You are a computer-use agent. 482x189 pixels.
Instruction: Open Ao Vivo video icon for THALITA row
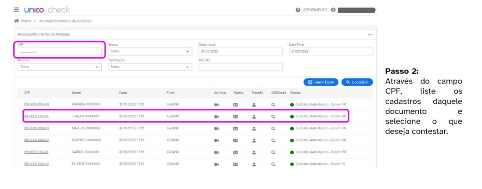click(x=217, y=116)
